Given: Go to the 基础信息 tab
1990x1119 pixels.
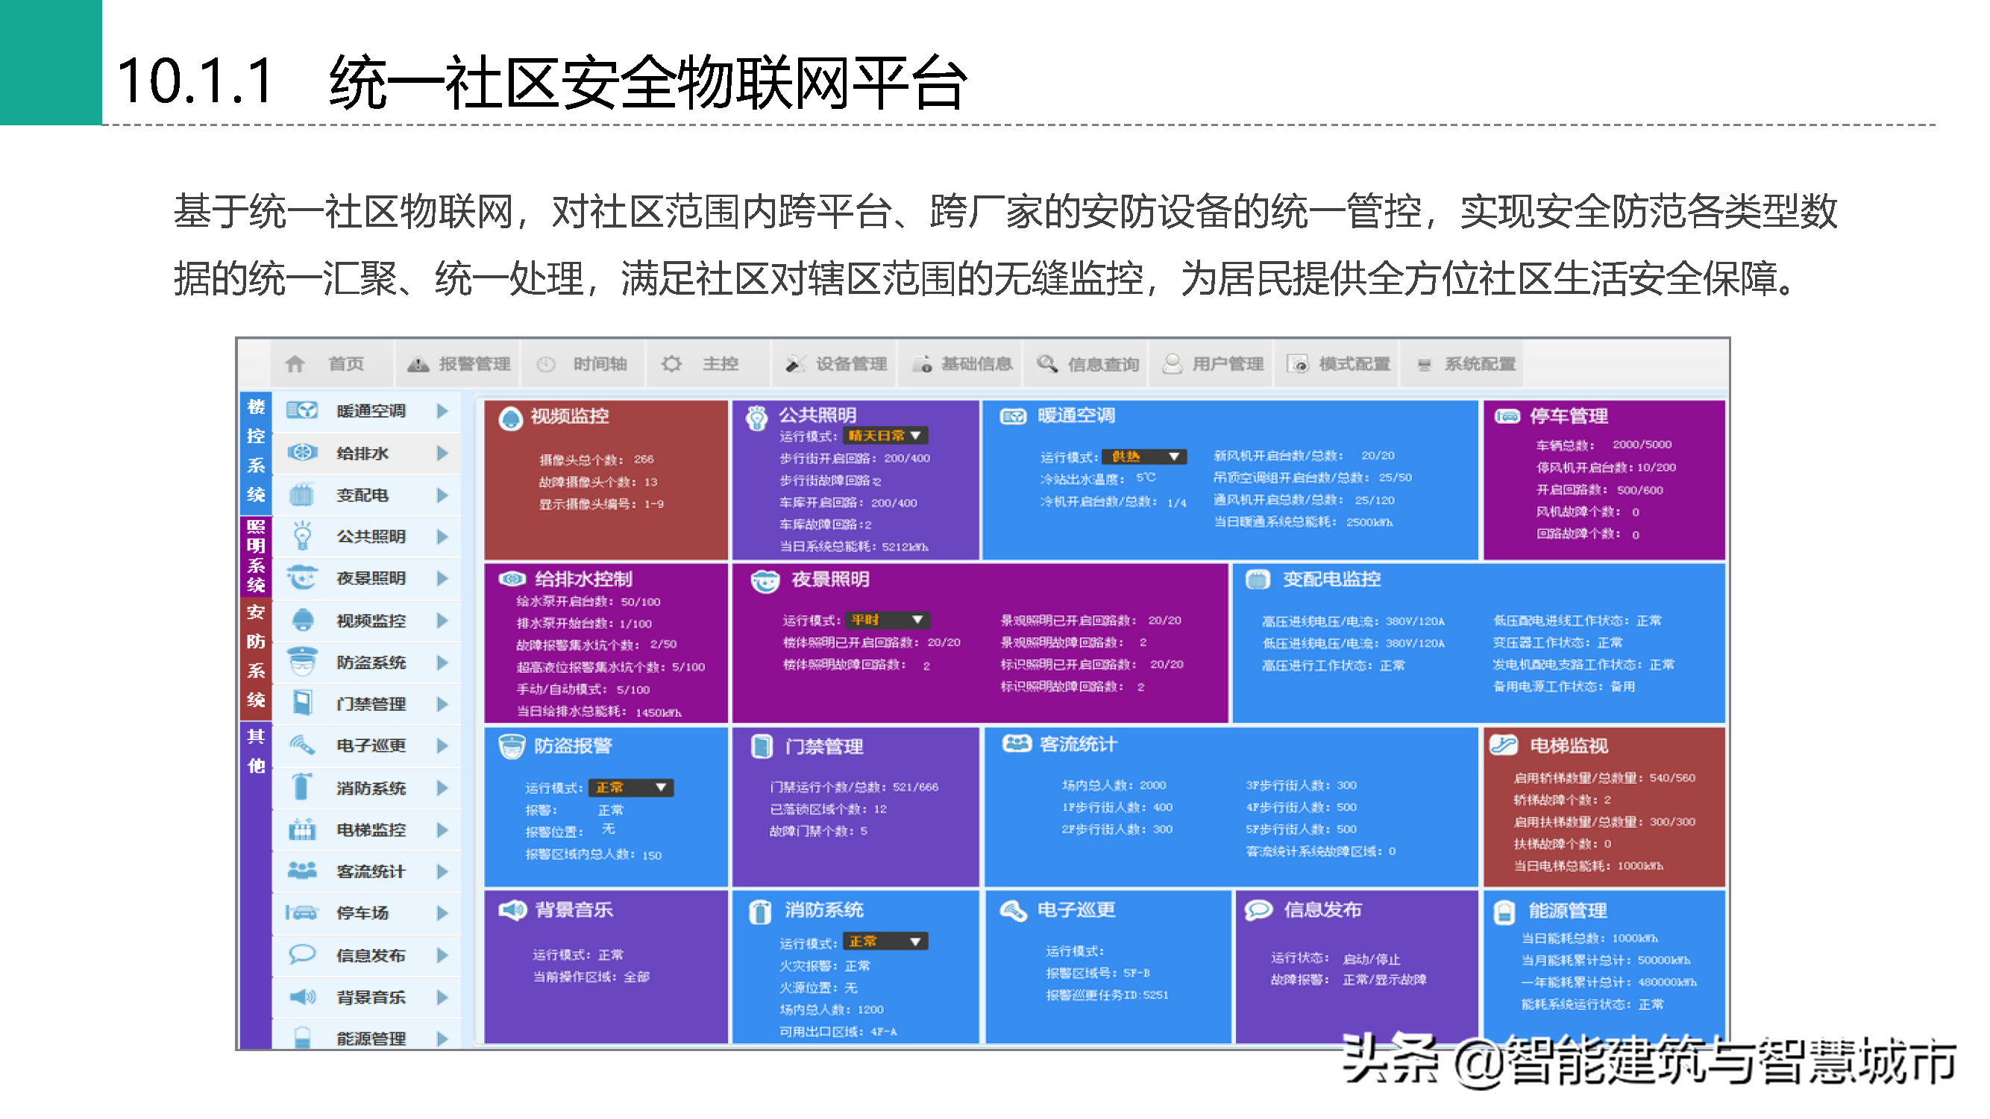Looking at the screenshot, I should 960,363.
